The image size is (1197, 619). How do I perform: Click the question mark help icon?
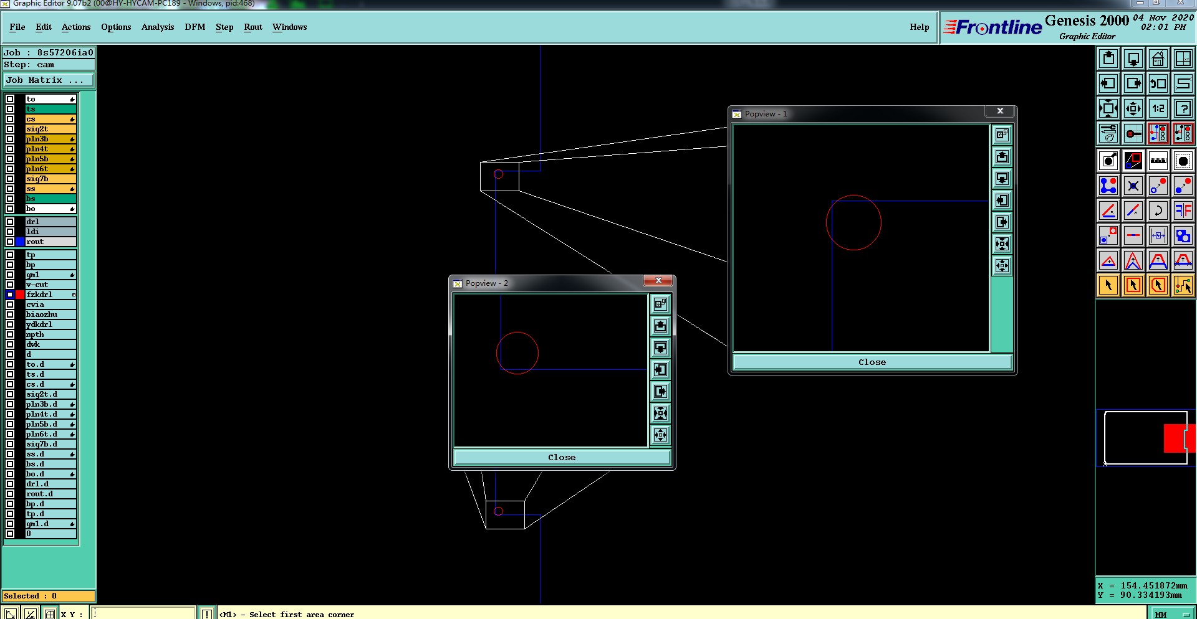pos(1183,108)
